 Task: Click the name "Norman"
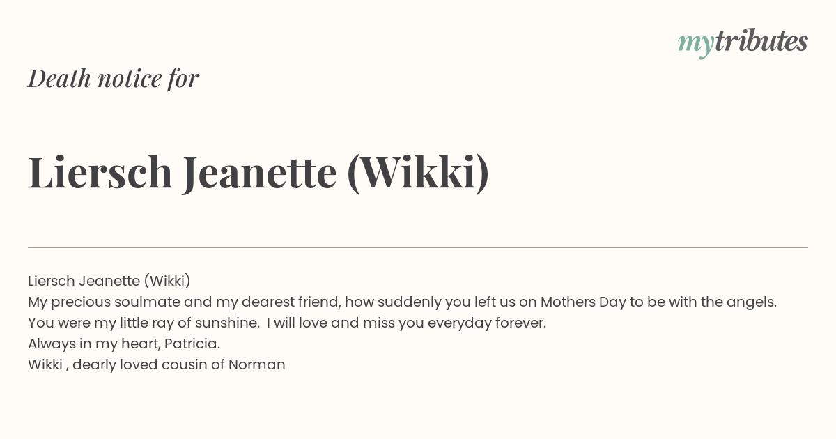click(x=257, y=364)
